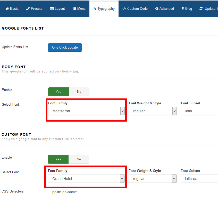Image resolution: width=218 pixels, height=201 pixels.
Task: Click the list icon on Menu tab
Action: 74,8
